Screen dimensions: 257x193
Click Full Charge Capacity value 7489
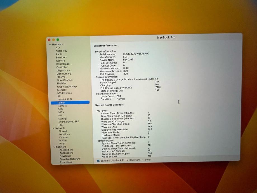pos(158,87)
